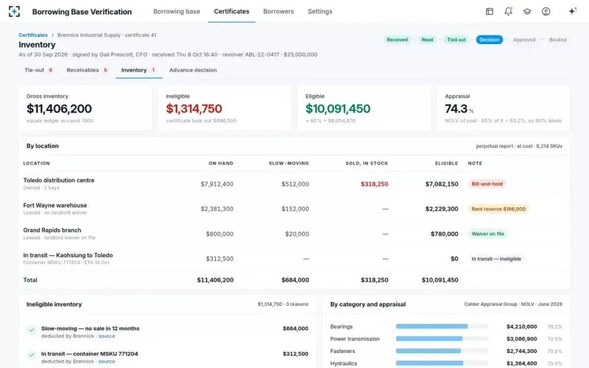Image resolution: width=589 pixels, height=368 pixels.
Task: Click Toledo on-hand value $7,912,400
Action: click(217, 184)
